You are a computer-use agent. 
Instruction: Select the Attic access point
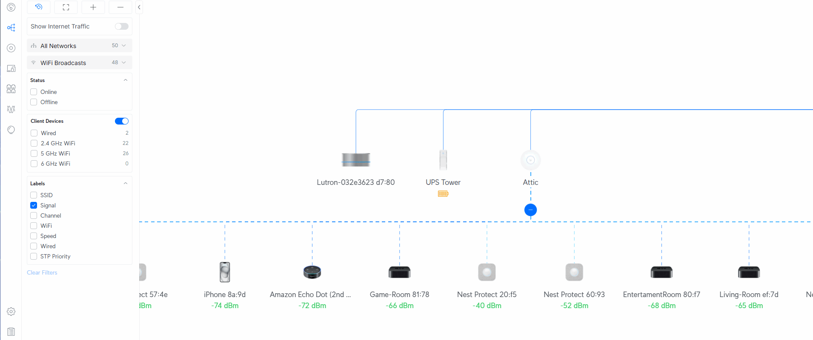530,160
